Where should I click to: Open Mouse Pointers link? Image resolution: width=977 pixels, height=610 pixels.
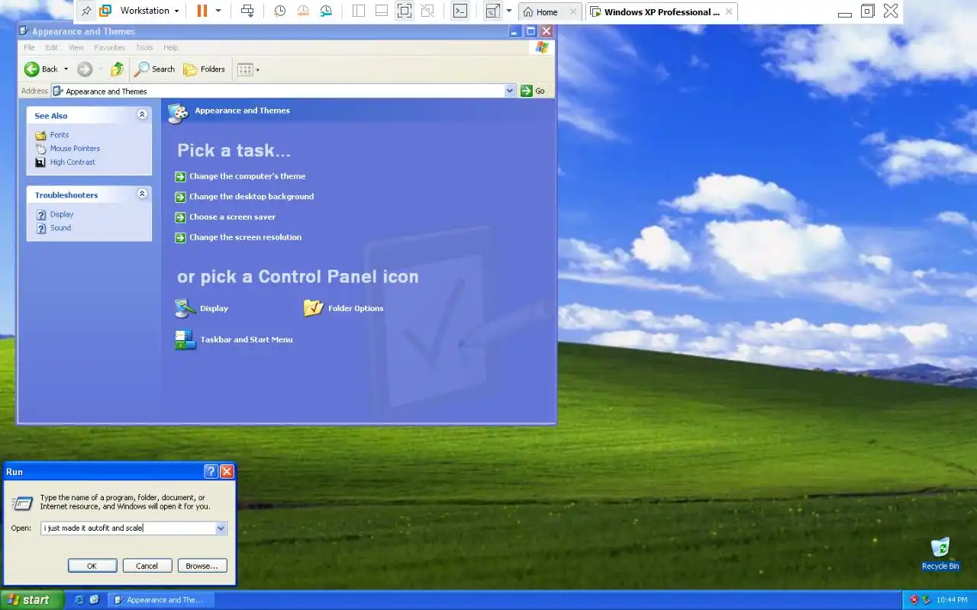[x=75, y=149]
